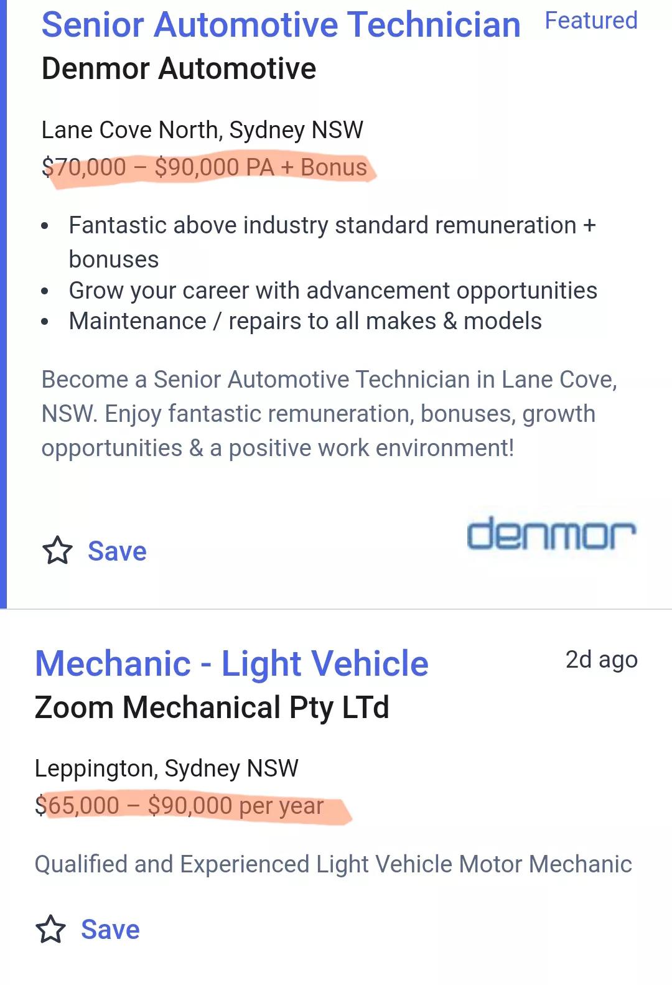Click the Lane Cove North location text
The width and height of the screenshot is (672, 985).
click(202, 130)
